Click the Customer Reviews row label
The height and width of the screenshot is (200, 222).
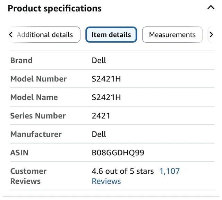(28, 176)
